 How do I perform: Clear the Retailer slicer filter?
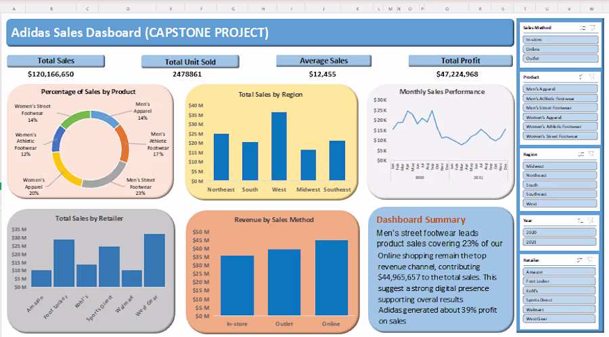coord(590,260)
